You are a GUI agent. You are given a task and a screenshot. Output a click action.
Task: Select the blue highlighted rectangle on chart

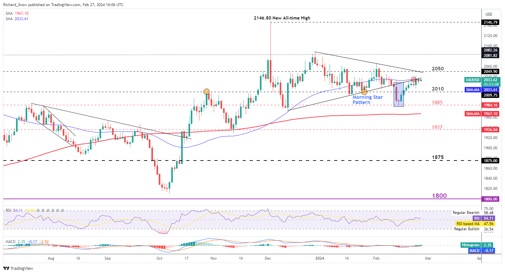point(398,95)
